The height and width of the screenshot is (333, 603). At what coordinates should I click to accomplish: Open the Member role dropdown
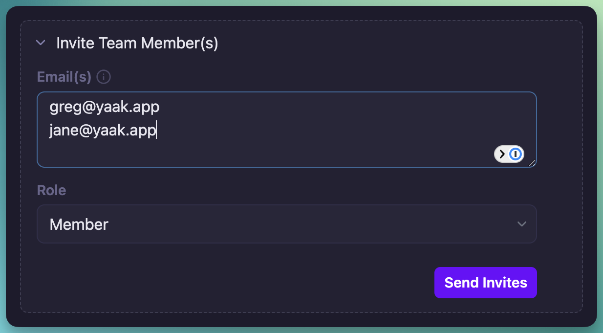pyautogui.click(x=286, y=224)
